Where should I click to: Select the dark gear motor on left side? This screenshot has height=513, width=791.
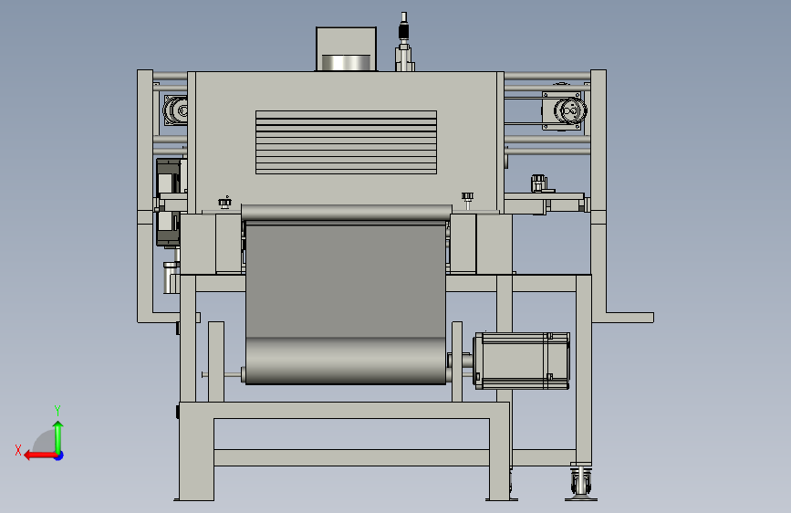168,202
